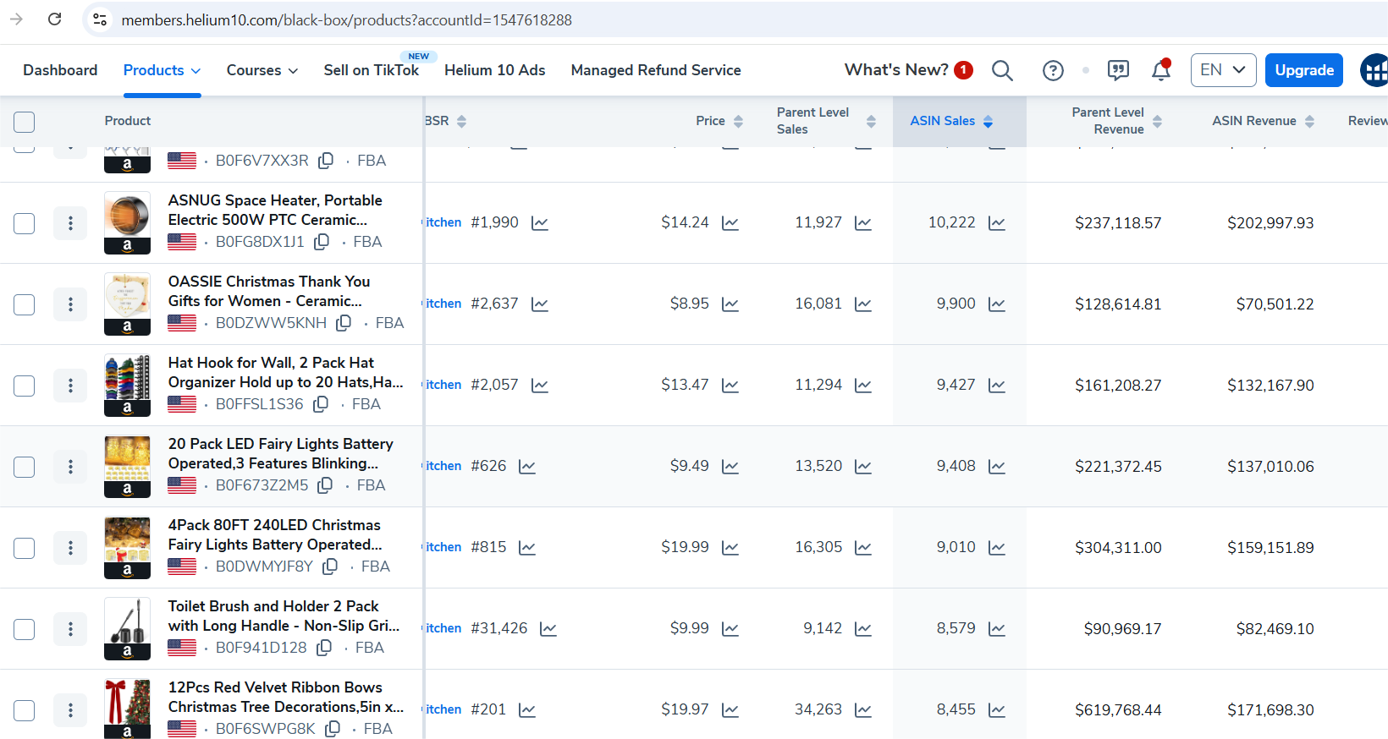Open row options for 20 Pack LED Lights
This screenshot has width=1388, height=739.
point(70,467)
